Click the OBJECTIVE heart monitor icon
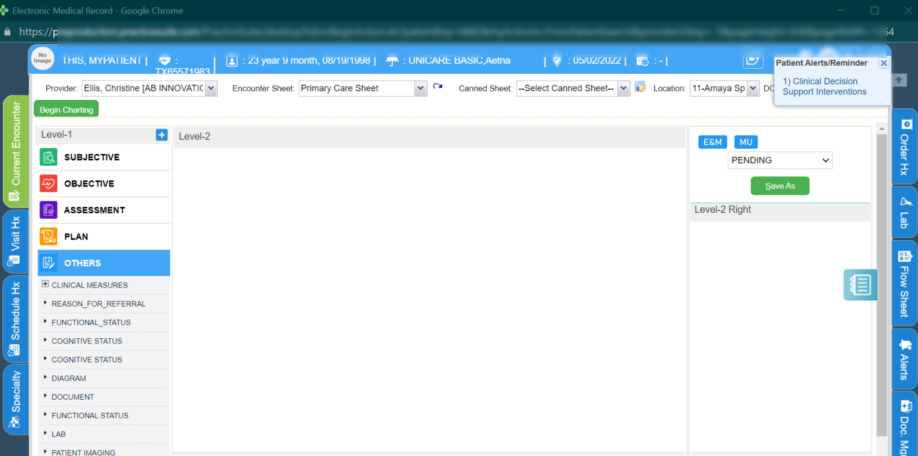 [x=48, y=183]
